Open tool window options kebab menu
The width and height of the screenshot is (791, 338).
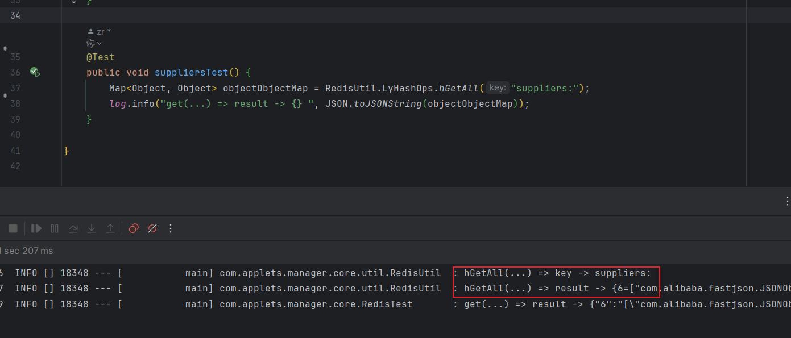tap(787, 201)
